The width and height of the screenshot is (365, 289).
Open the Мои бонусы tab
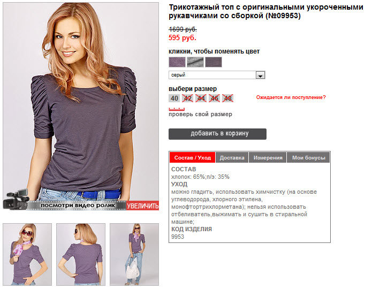tap(308, 157)
